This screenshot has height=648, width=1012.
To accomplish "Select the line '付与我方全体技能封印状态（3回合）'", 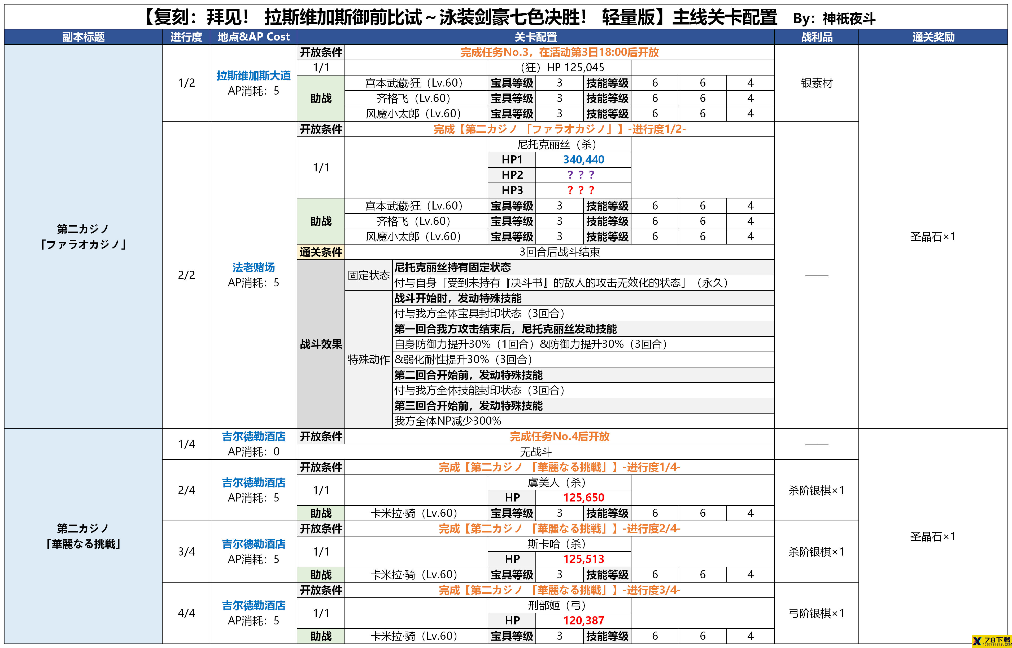I will (x=482, y=390).
